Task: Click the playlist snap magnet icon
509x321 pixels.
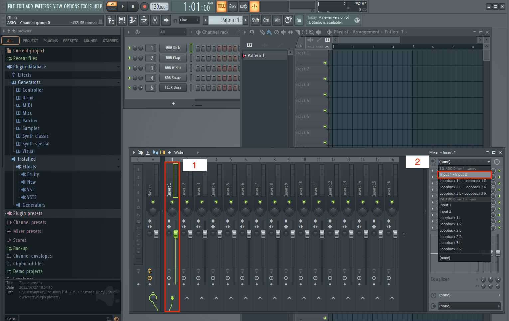Action: [x=252, y=32]
